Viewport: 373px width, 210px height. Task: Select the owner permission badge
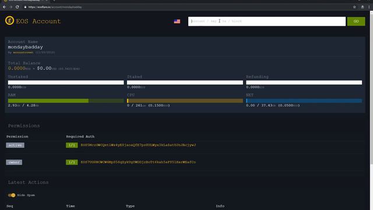click(x=14, y=162)
